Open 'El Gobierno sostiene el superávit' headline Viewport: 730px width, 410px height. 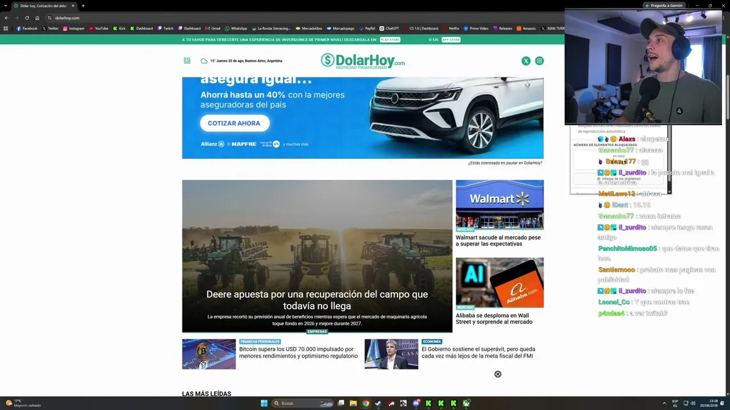pyautogui.click(x=478, y=352)
